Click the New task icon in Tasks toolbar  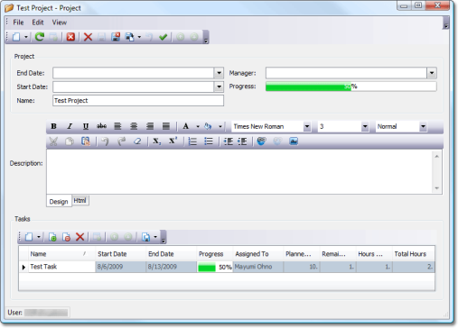pos(29,237)
